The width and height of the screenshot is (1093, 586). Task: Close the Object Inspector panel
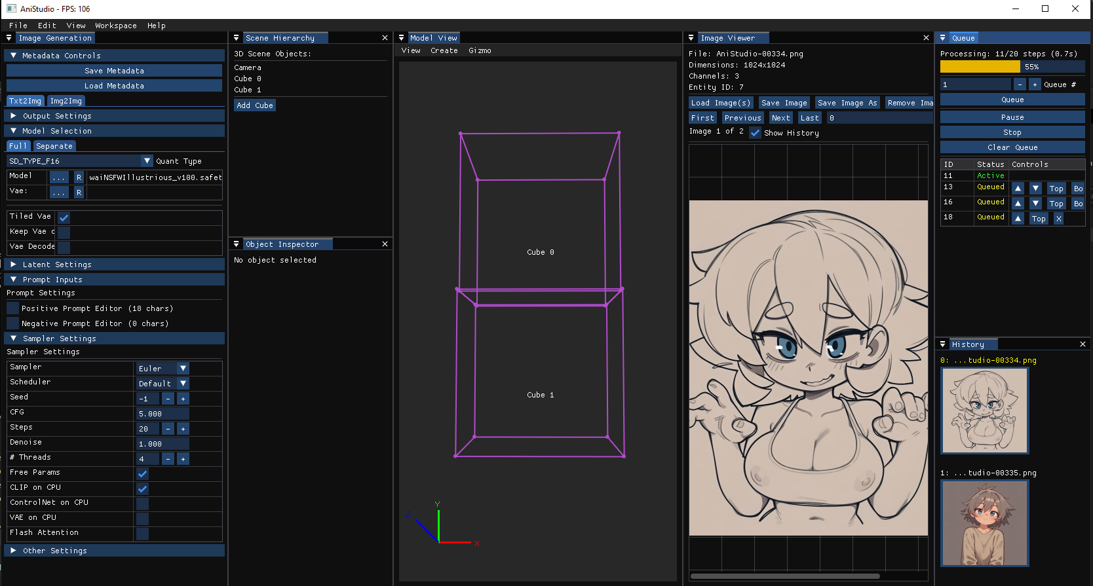coord(385,244)
